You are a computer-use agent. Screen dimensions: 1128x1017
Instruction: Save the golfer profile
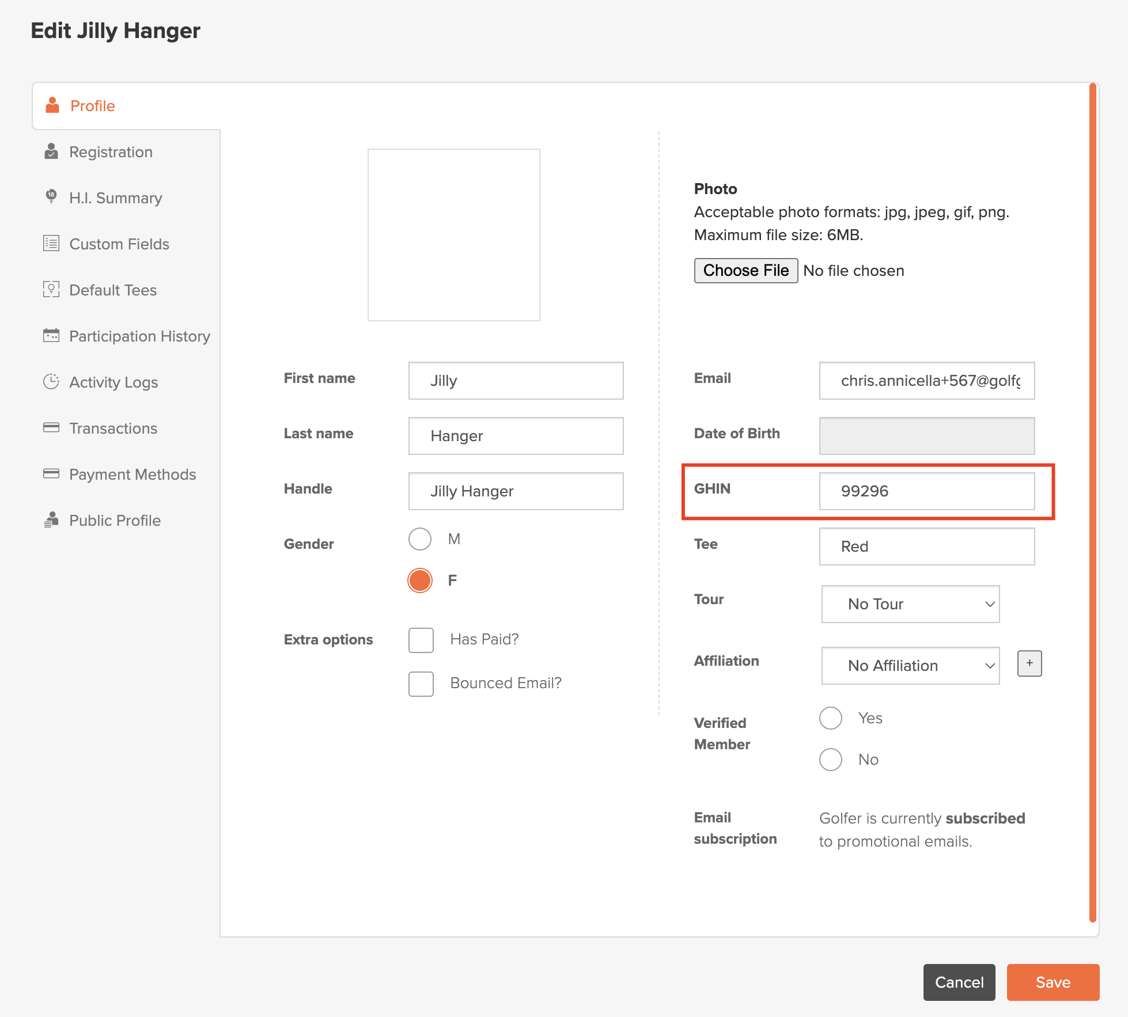point(1053,982)
